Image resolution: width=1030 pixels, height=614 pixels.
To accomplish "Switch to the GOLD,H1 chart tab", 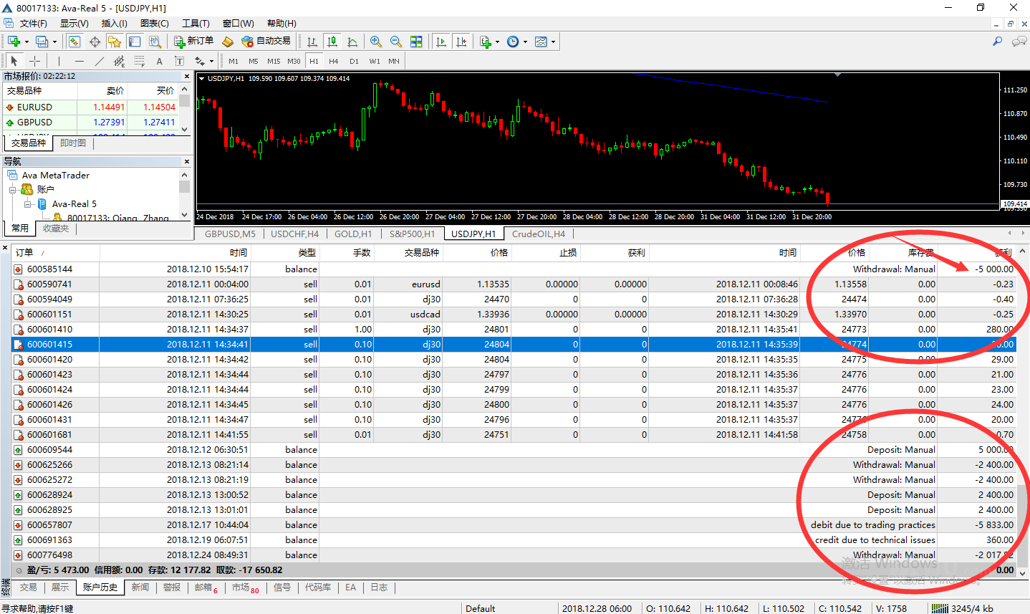I will (352, 234).
